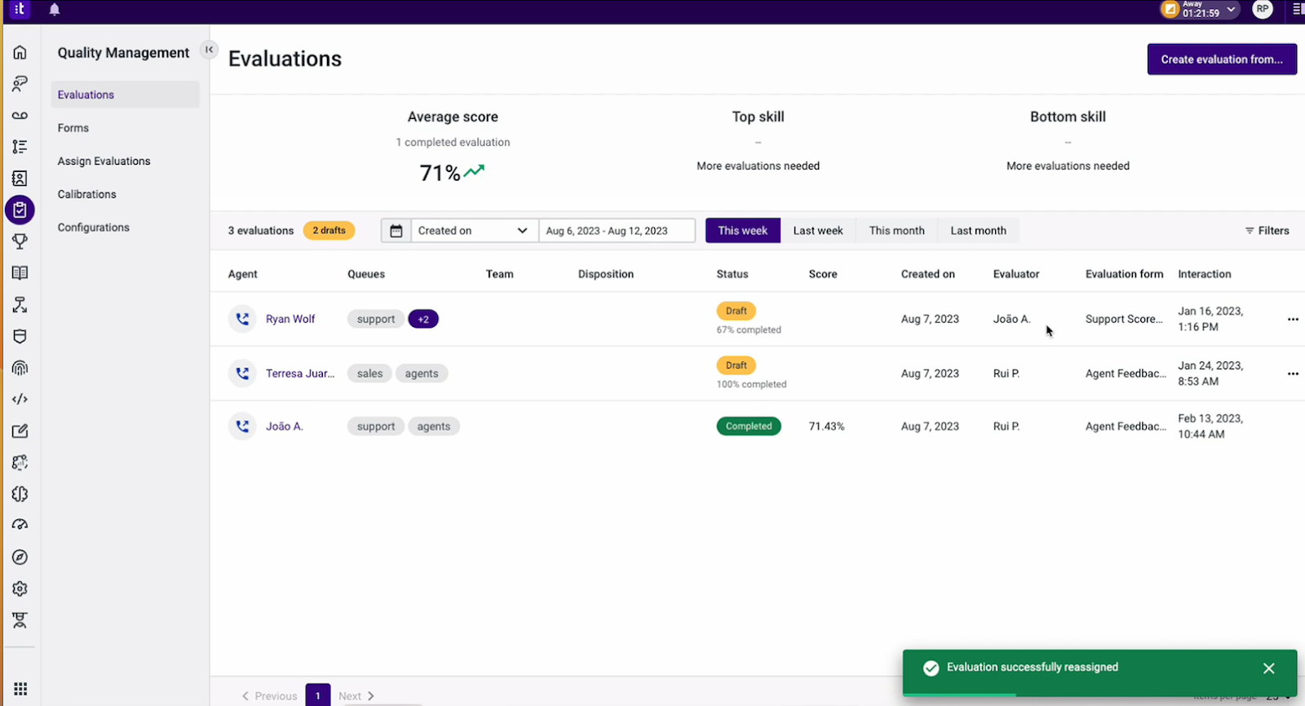Select the Last week filter

tap(818, 231)
